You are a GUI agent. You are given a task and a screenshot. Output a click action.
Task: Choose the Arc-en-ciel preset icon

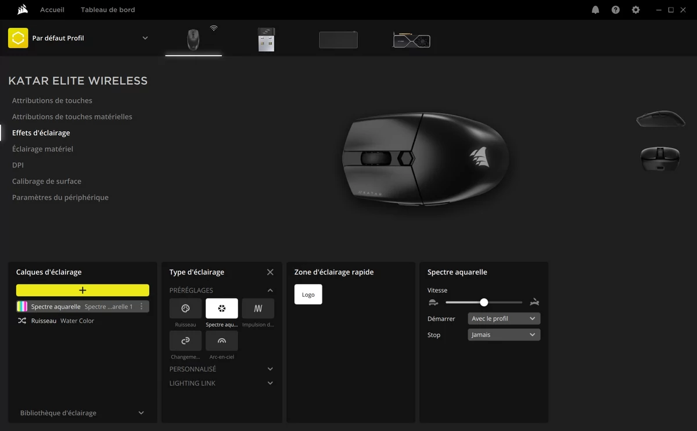(222, 341)
